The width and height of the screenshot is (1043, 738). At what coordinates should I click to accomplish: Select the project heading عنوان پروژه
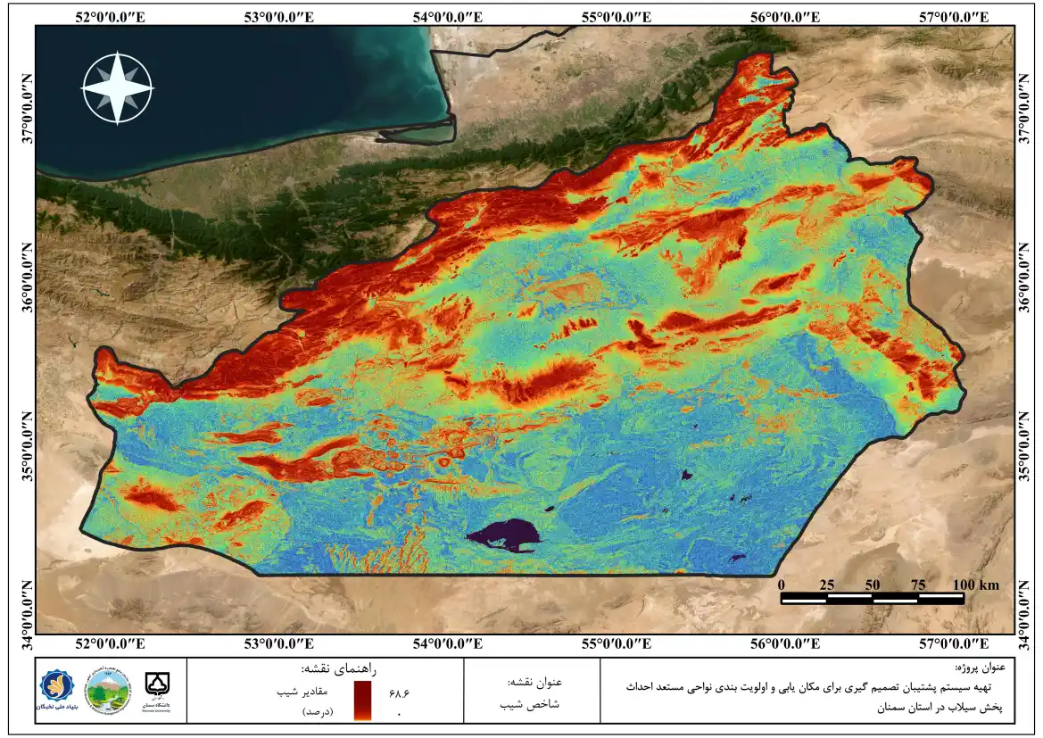(x=980, y=667)
